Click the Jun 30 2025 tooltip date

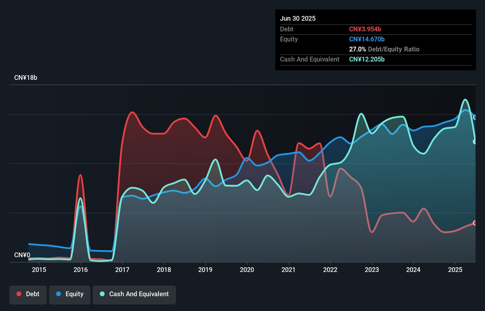tap(298, 19)
